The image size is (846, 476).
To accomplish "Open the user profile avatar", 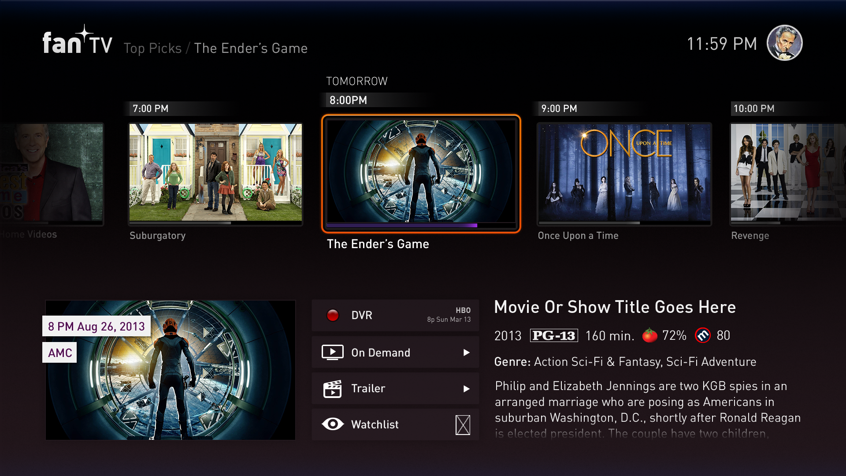I will click(x=784, y=43).
